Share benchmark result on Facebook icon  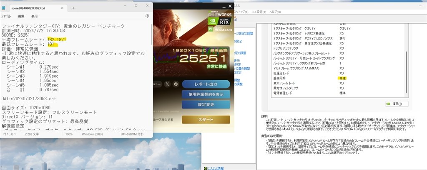(176, 84)
